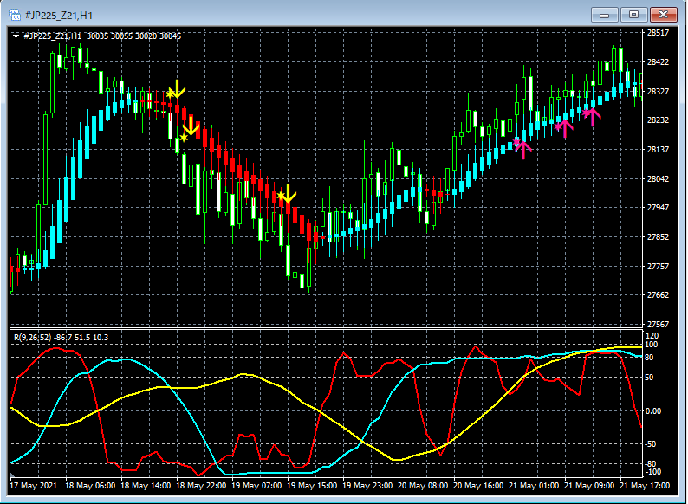Select the pink up arrow near 21 May 09:00

click(593, 116)
